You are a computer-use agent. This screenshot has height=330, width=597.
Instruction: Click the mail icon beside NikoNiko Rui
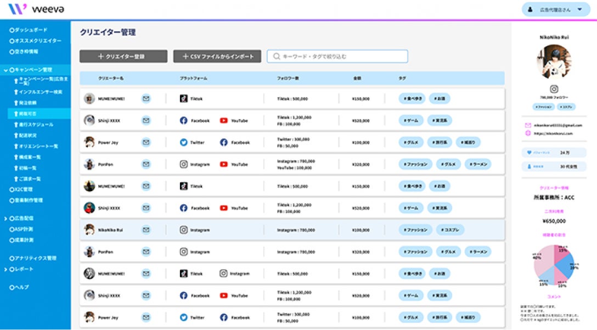(x=146, y=230)
